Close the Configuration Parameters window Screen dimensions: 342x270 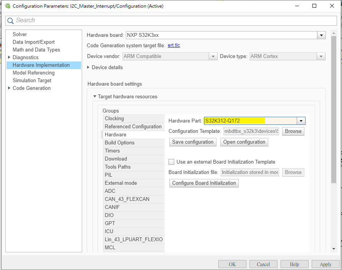[x=332, y=6]
